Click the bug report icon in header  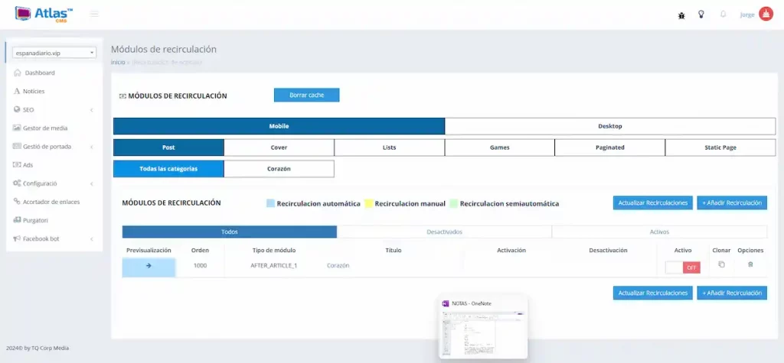pyautogui.click(x=681, y=15)
